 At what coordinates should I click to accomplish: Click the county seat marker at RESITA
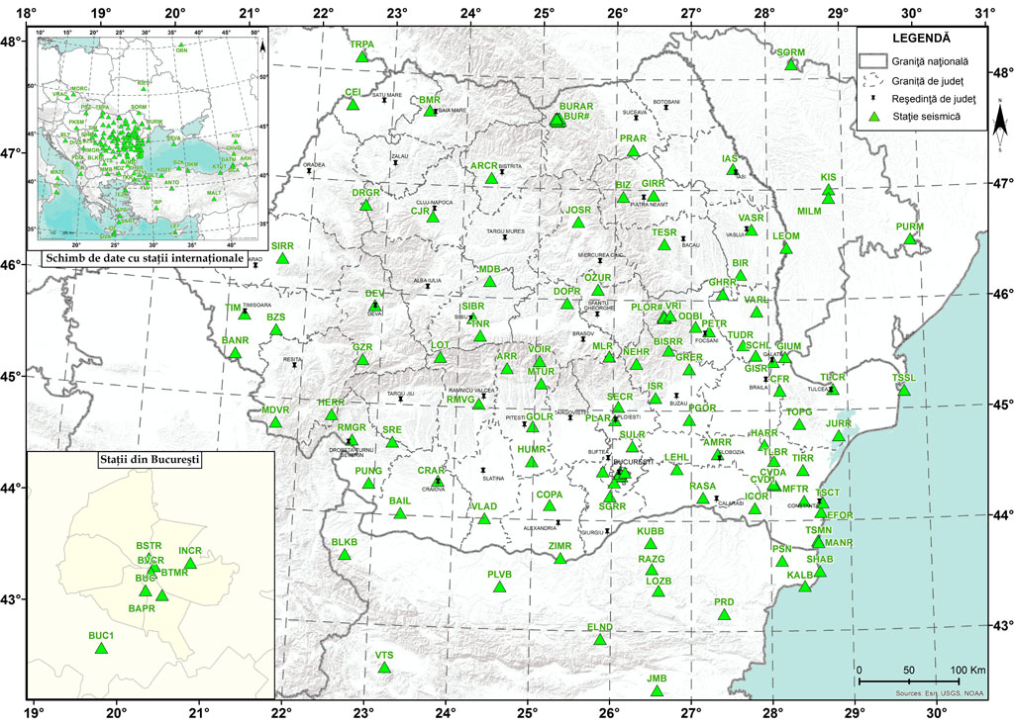[294, 365]
